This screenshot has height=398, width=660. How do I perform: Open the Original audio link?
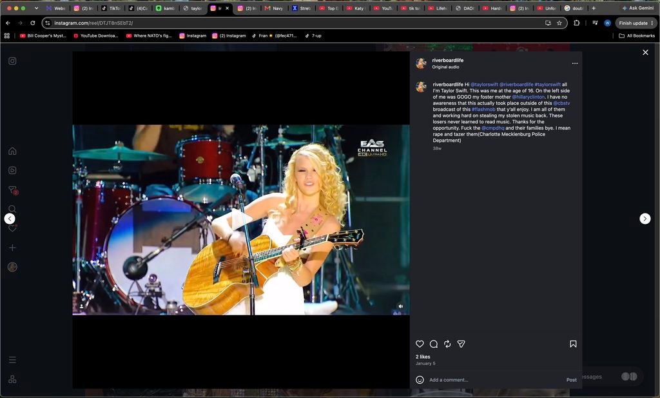tap(445, 67)
